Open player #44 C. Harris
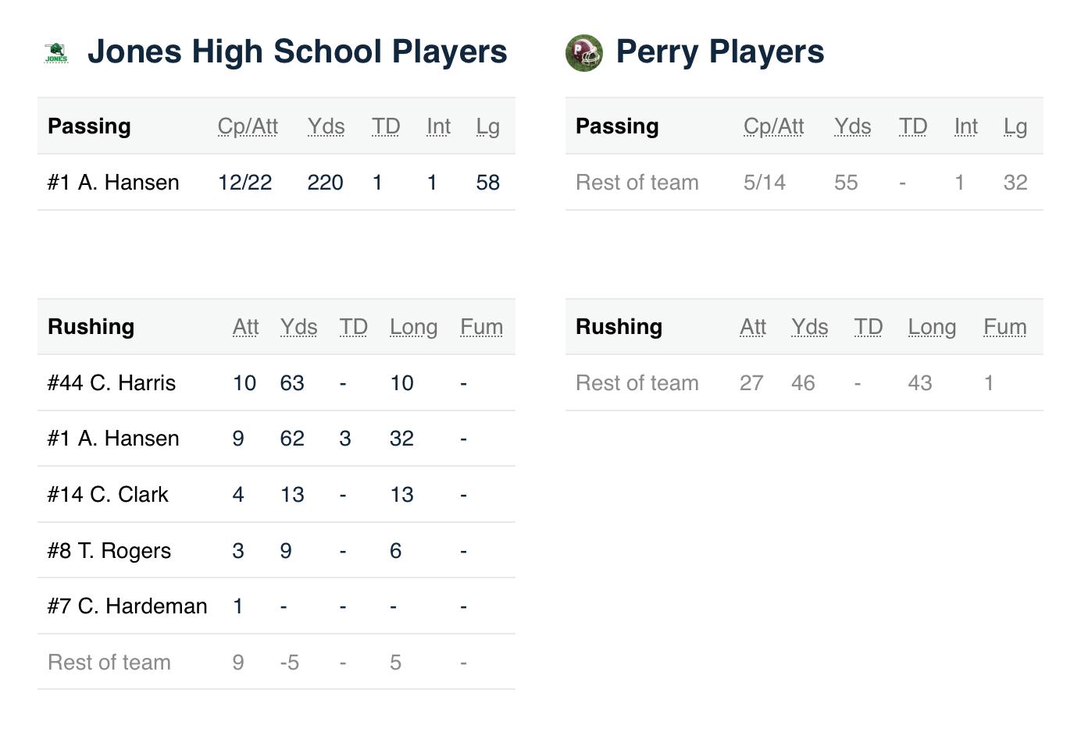Screen dimensions: 1081x732 coord(112,383)
